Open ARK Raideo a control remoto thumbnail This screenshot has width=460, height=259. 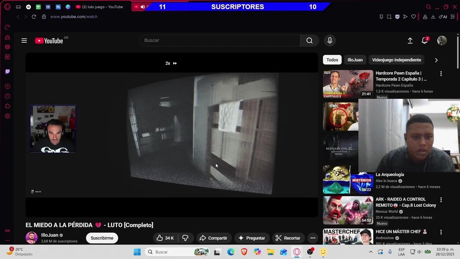(348, 210)
